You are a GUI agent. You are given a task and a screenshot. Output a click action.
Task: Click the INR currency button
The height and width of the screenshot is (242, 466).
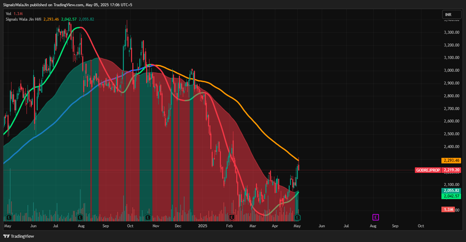tap(452, 15)
